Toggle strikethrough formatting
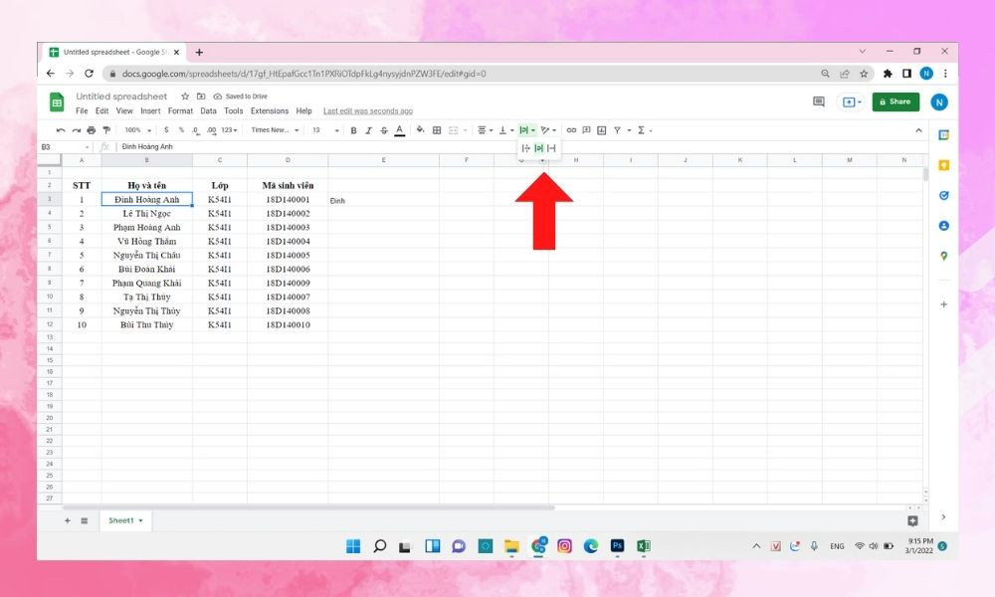Screen dimensions: 995x597 [x=383, y=130]
